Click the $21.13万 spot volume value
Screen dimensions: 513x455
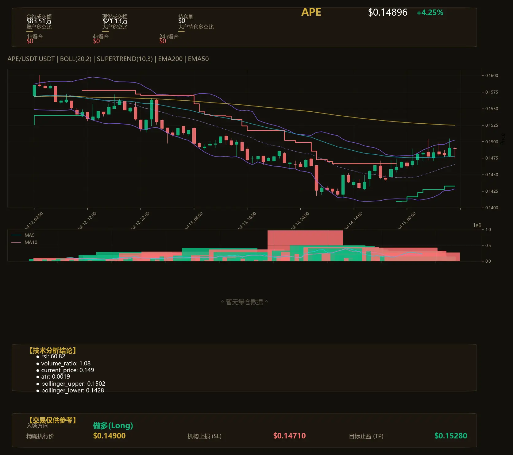coord(115,21)
